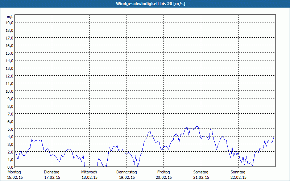This screenshot has width=290, height=181.
Task: Click the '3,0' y-axis label
Action: pyautogui.click(x=10, y=144)
